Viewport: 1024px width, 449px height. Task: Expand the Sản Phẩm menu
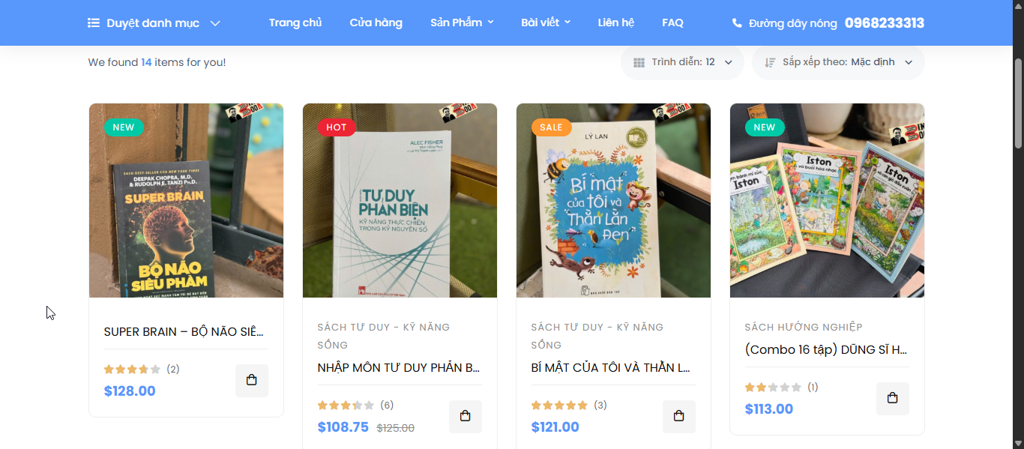(x=462, y=22)
